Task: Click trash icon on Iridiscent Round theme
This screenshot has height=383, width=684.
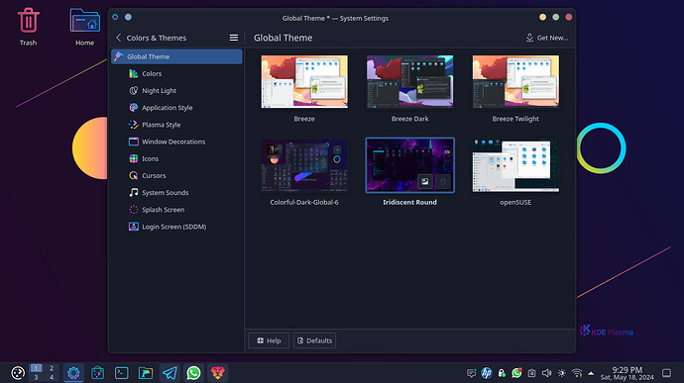Action: coord(443,182)
